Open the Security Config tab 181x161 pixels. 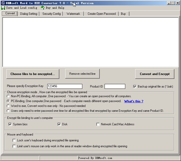[51, 14]
